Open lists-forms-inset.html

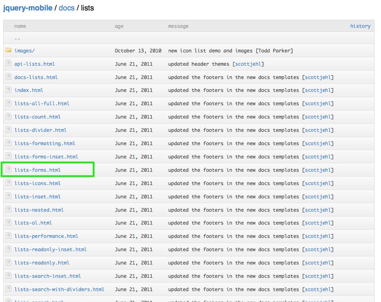pos(46,156)
